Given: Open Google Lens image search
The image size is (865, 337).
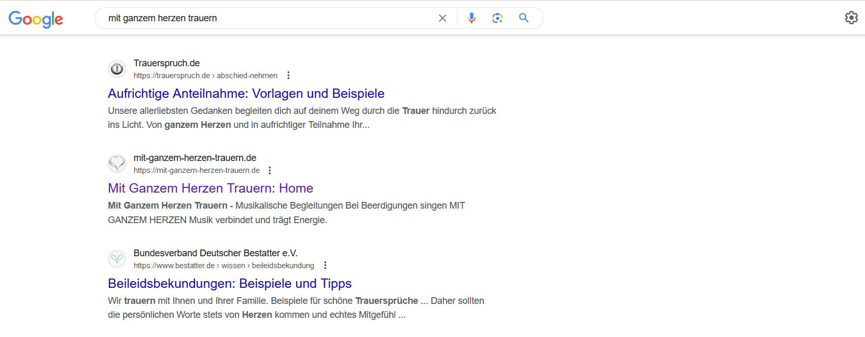Looking at the screenshot, I should pyautogui.click(x=497, y=18).
